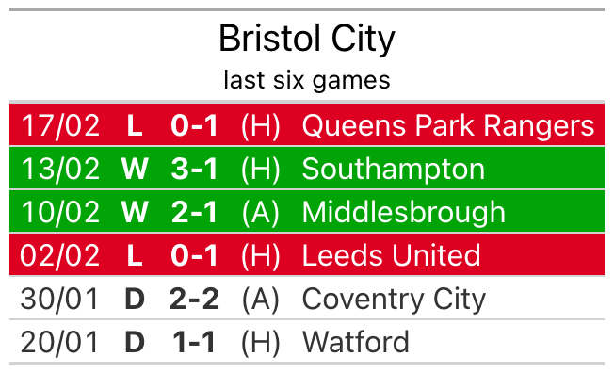Click the (A) venue marker for Middlesbrough
This screenshot has width=614, height=373.
pyautogui.click(x=261, y=213)
